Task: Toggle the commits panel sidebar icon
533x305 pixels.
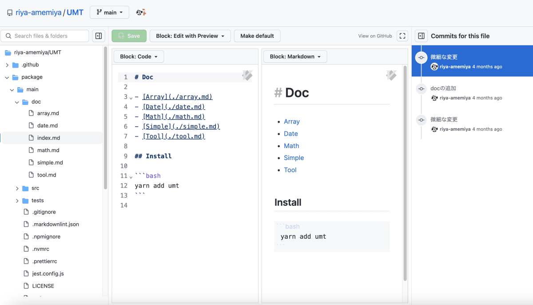Action: [x=421, y=36]
